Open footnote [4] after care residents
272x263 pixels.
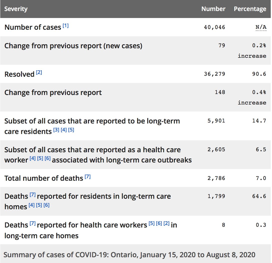click(x=64, y=130)
